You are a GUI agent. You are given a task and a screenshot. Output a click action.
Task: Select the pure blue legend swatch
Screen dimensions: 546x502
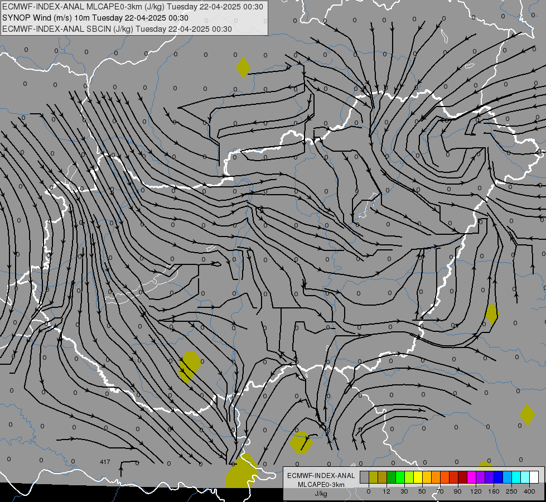pos(499,477)
